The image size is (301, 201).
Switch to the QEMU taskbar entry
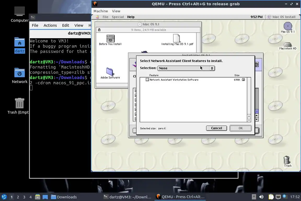point(180,197)
